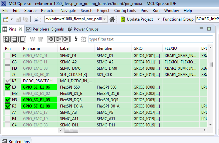Open the ConfigTools menu

pyautogui.click(x=125, y=11)
